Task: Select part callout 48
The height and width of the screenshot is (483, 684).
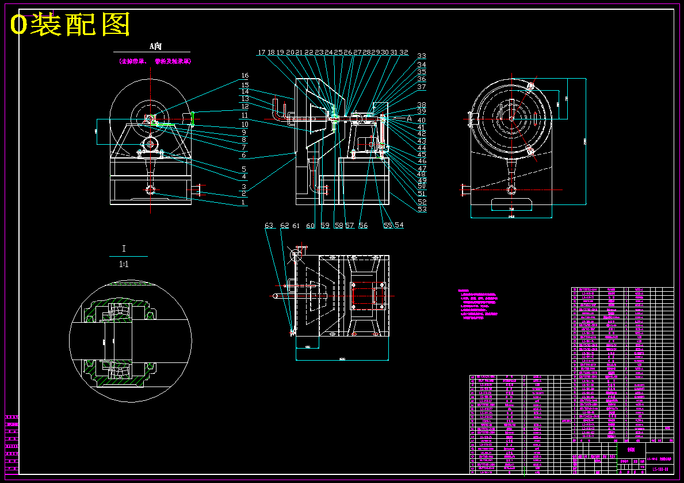Action: pos(422,174)
